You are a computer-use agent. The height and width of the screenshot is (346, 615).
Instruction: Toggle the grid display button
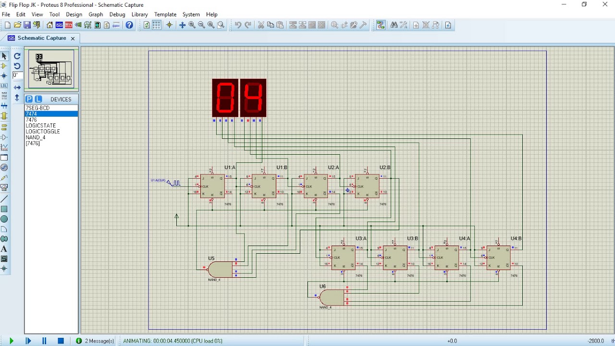point(157,25)
